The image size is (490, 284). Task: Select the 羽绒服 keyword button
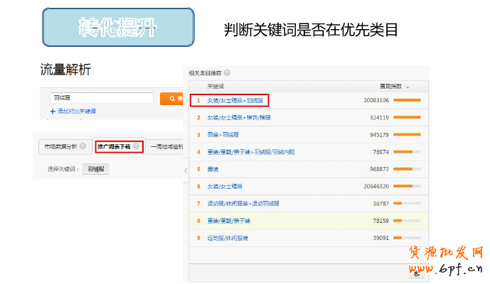click(x=95, y=169)
